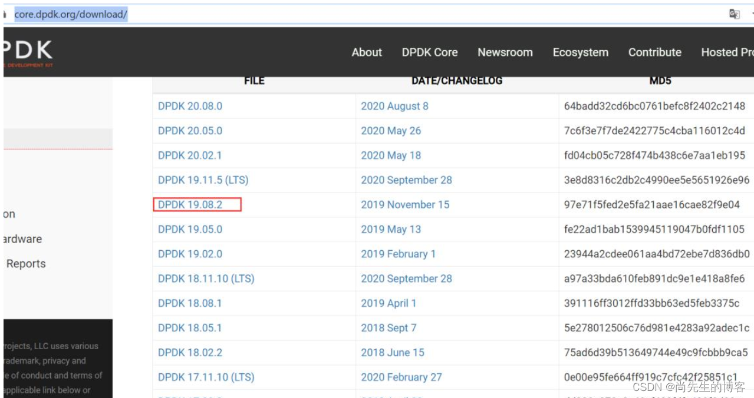The height and width of the screenshot is (398, 754).
Task: Open the Contribute menu
Action: 655,52
